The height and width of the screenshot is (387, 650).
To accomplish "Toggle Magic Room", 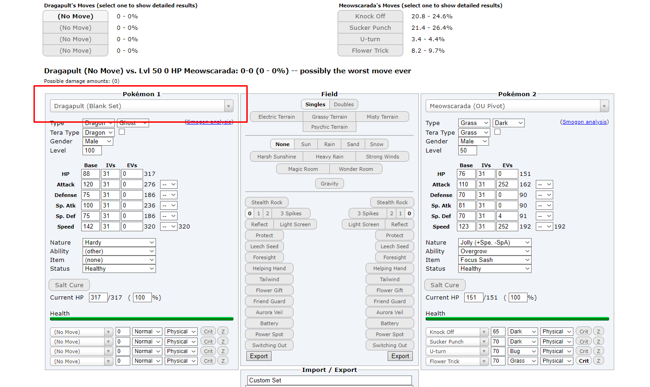I will 303,169.
